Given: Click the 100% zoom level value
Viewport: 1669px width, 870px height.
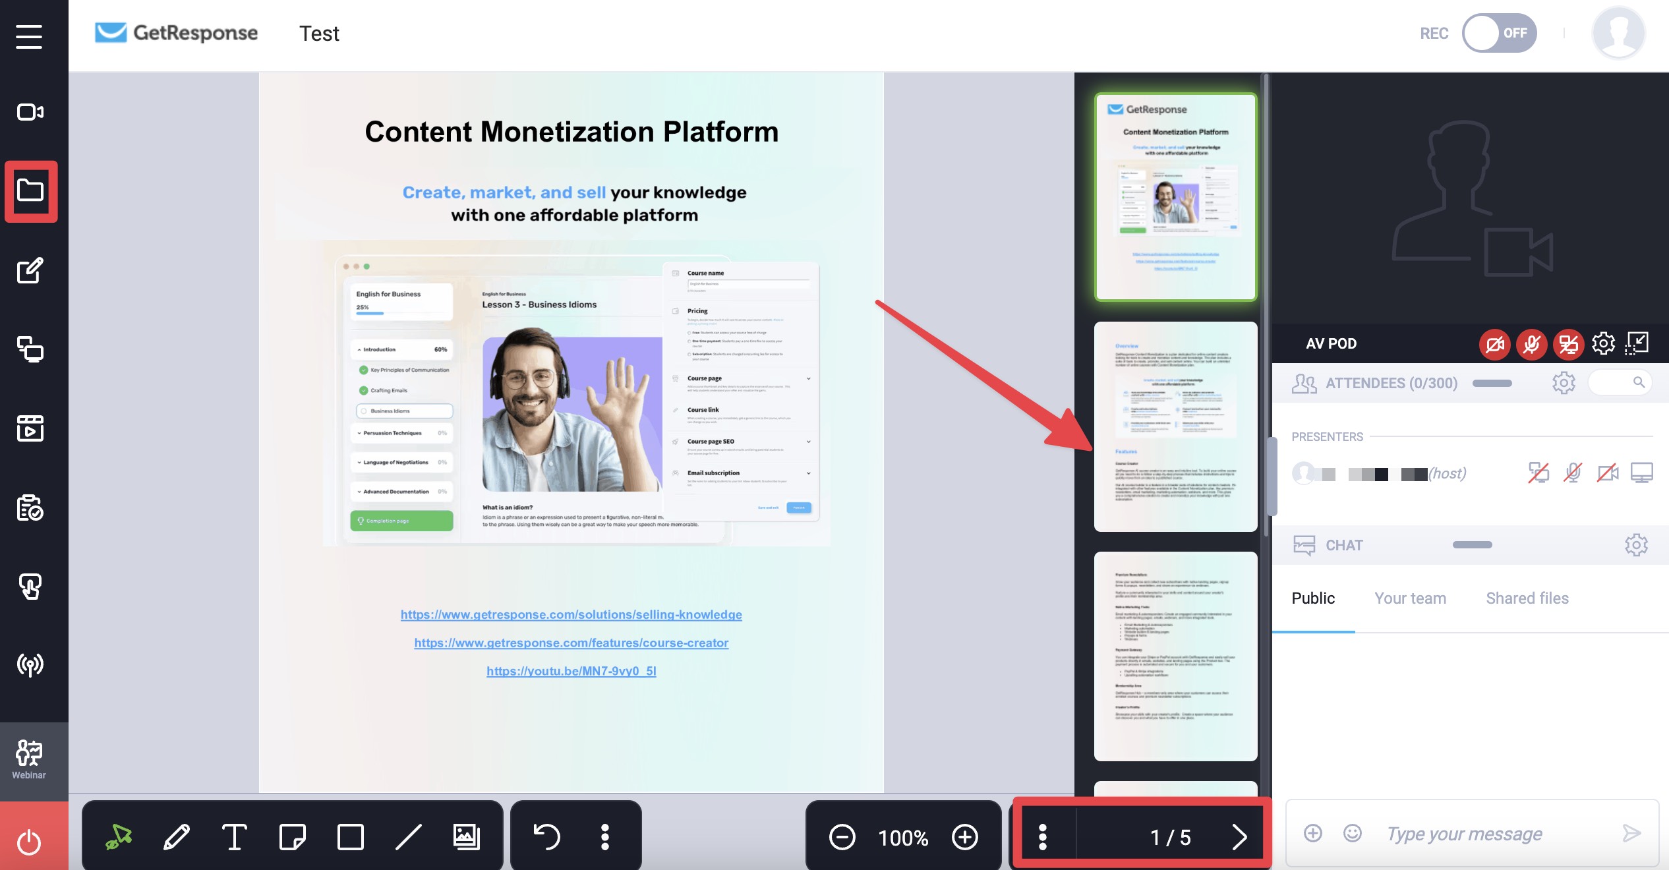Looking at the screenshot, I should [903, 838].
